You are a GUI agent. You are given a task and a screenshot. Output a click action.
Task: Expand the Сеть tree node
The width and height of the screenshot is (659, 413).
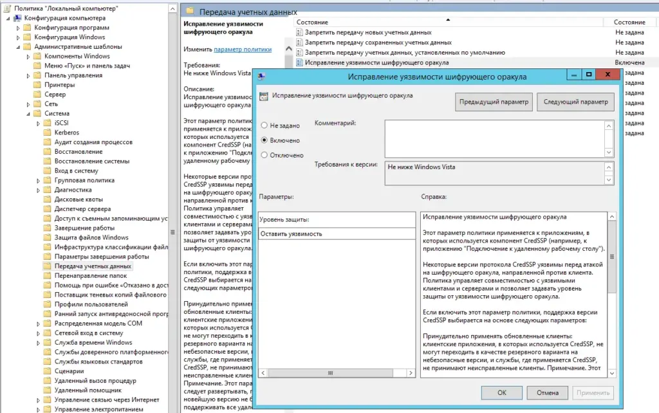(28, 104)
